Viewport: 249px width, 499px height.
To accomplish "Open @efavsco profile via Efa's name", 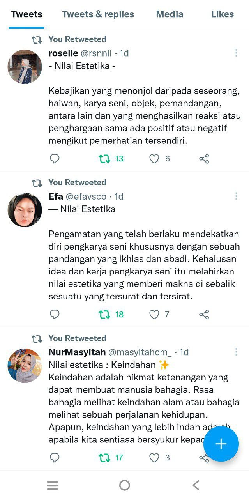I will click(x=56, y=196).
